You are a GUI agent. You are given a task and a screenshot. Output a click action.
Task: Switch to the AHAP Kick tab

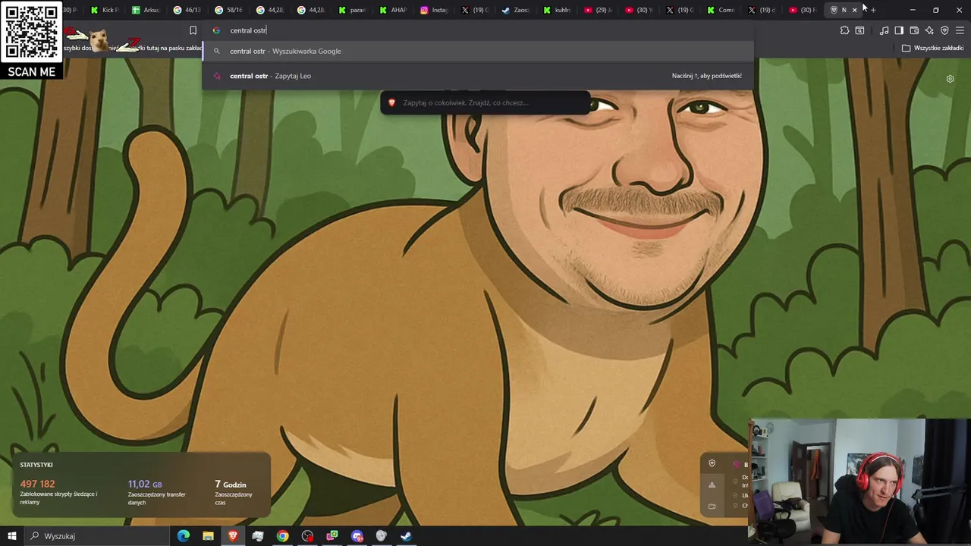[x=393, y=10]
